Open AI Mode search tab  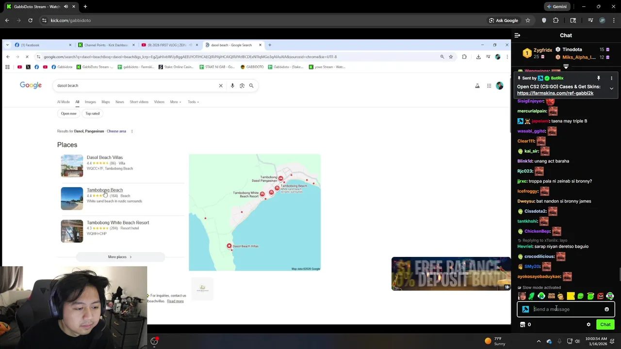pyautogui.click(x=64, y=102)
